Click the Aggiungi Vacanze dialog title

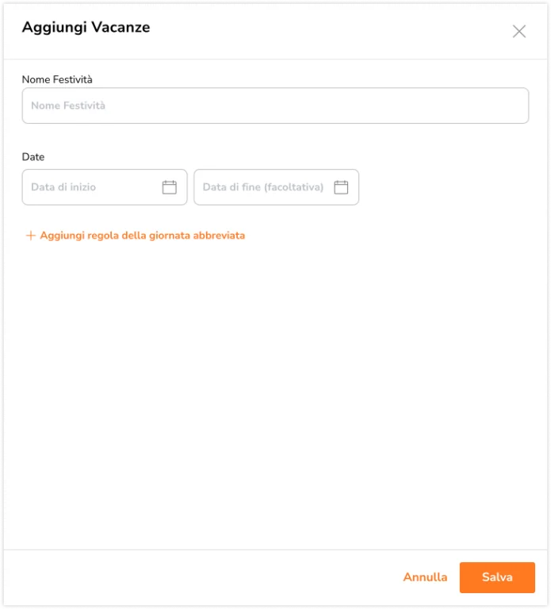86,28
